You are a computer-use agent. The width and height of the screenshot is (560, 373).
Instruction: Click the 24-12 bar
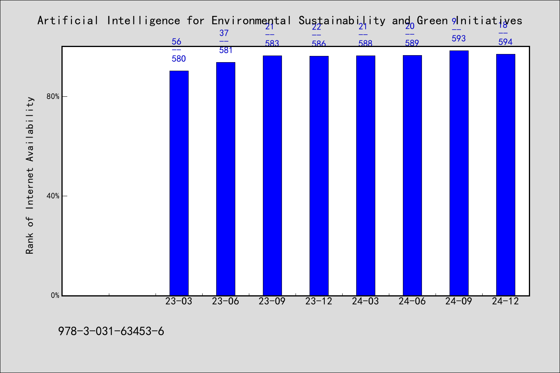[x=506, y=175]
